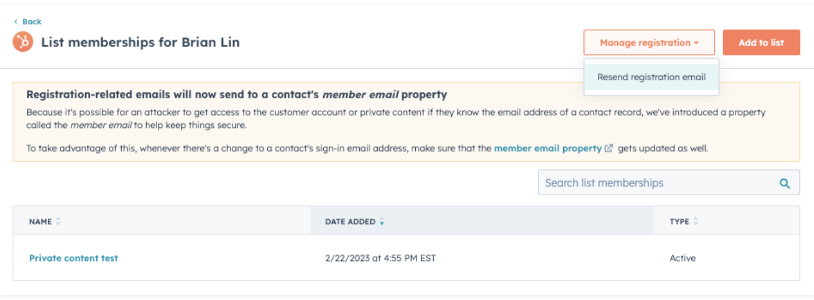The height and width of the screenshot is (300, 814).
Task: Click the sort arrows beside DATE ADDED
Action: 382,222
